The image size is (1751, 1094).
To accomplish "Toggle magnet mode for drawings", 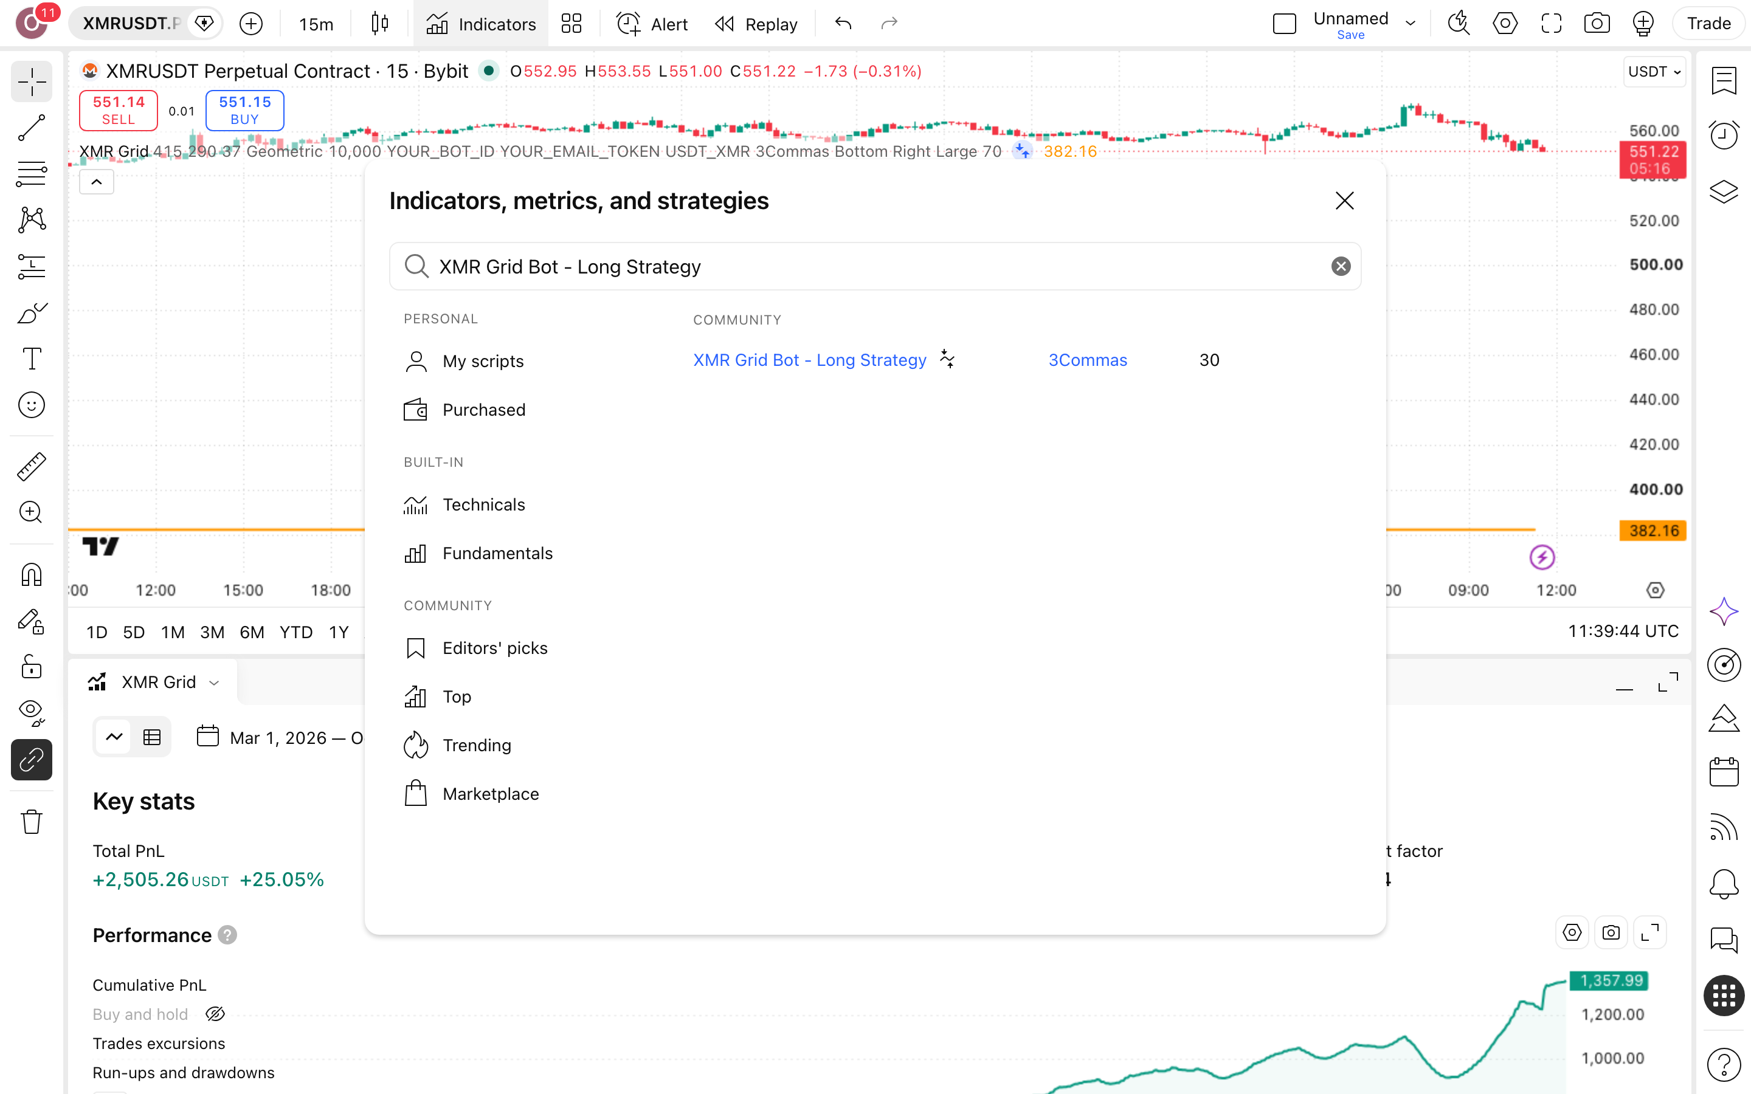I will click(32, 574).
